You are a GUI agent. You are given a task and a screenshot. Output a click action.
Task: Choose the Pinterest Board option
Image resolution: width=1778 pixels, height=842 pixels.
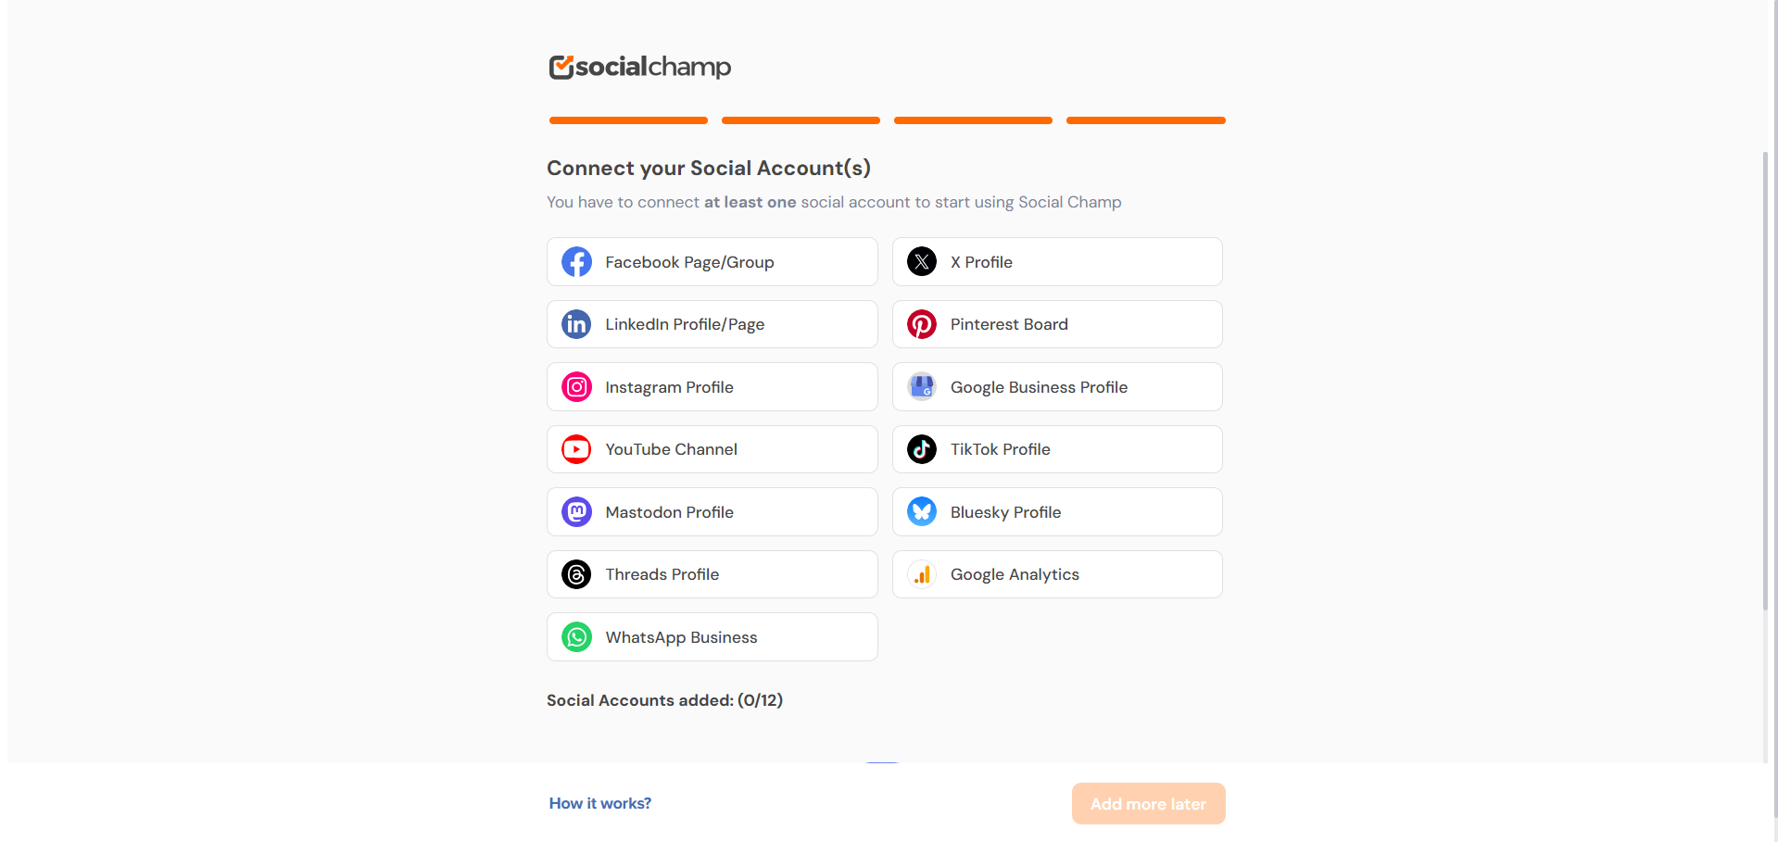point(1057,324)
